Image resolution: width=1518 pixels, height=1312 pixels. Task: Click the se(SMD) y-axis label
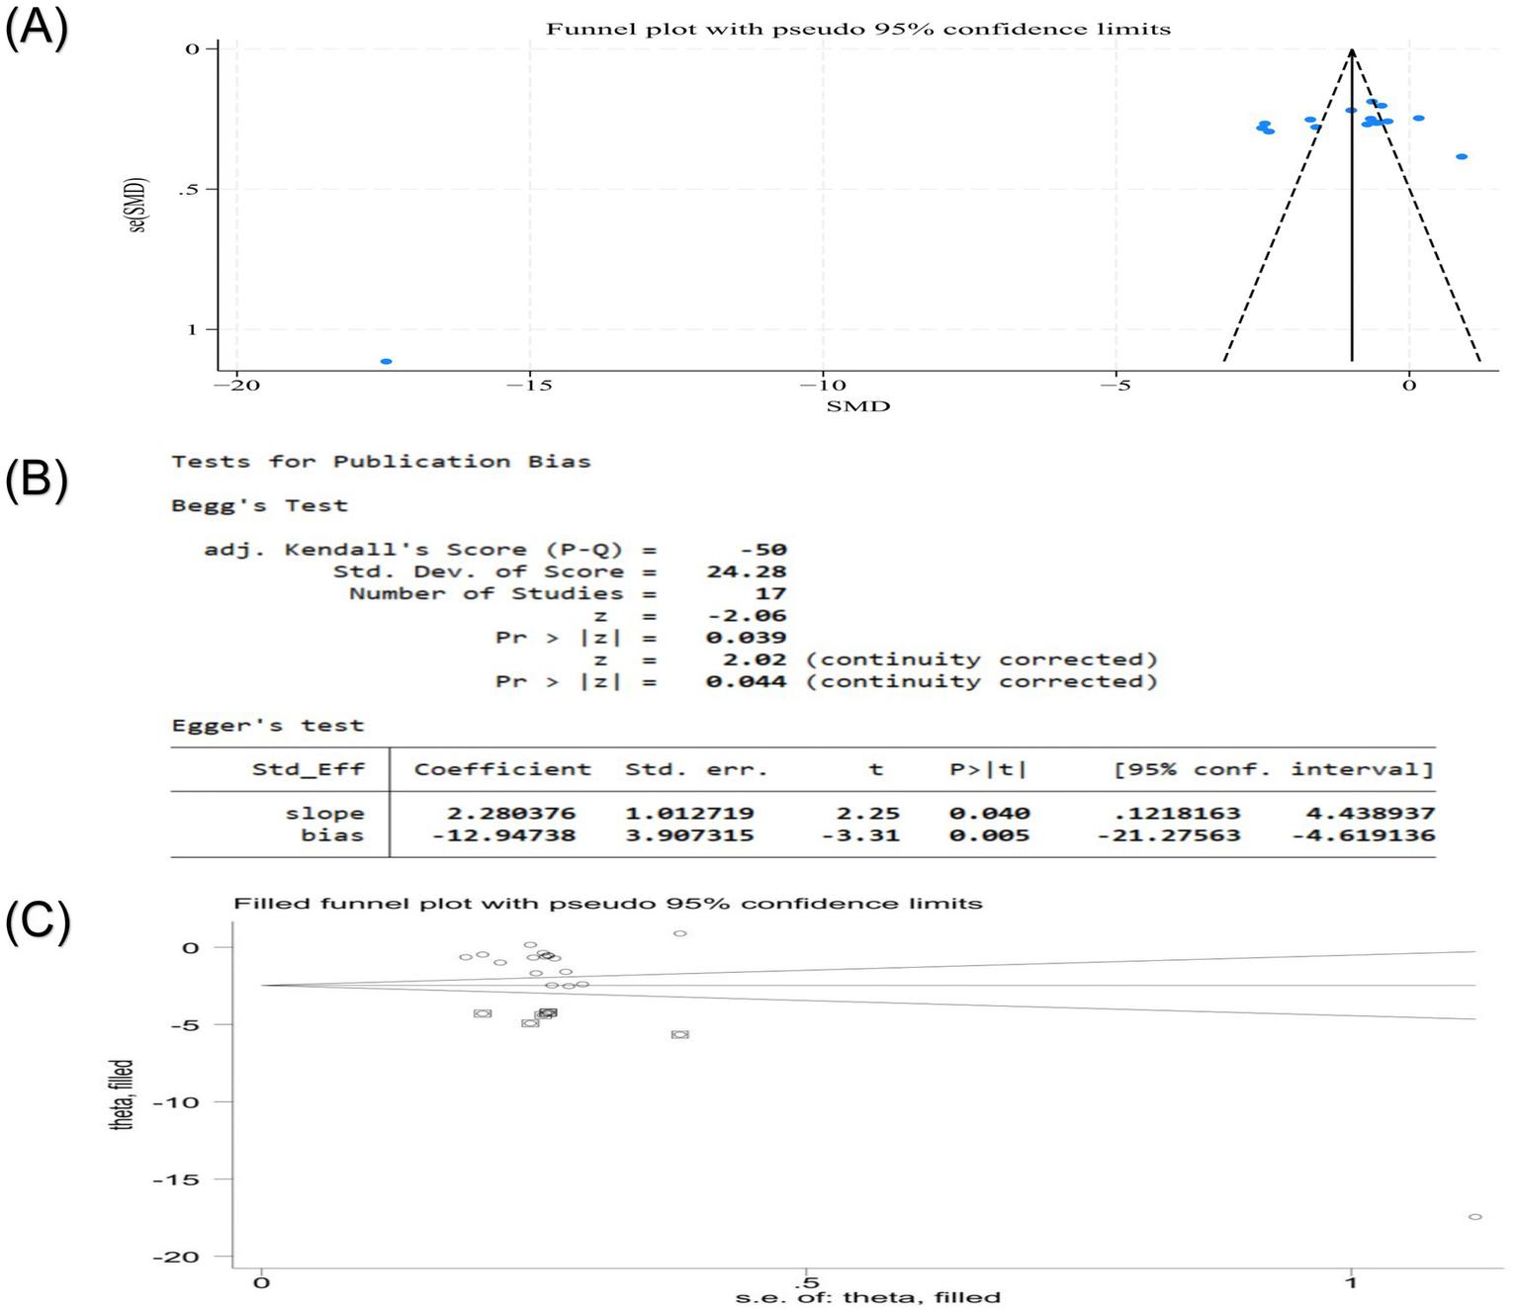(137, 205)
